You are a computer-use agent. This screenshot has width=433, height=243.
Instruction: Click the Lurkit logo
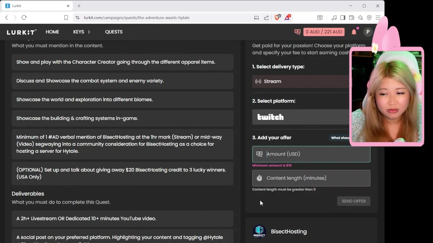[22, 32]
